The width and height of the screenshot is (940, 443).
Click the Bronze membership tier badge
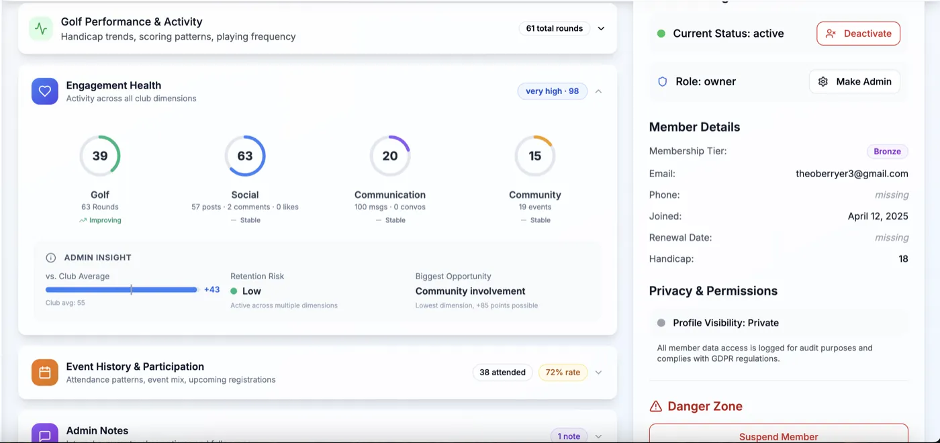pos(887,152)
